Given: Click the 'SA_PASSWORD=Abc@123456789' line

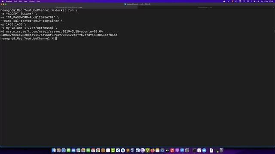Looking at the screenshot, I should [30, 17].
